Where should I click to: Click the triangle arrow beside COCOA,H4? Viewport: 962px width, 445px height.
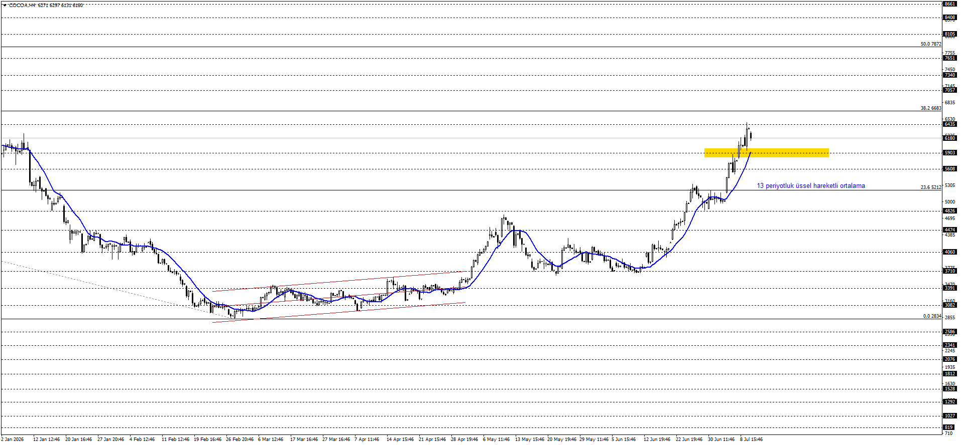click(x=5, y=5)
